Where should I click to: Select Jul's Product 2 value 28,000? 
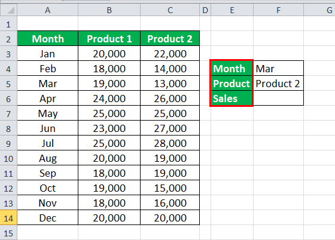(170, 143)
